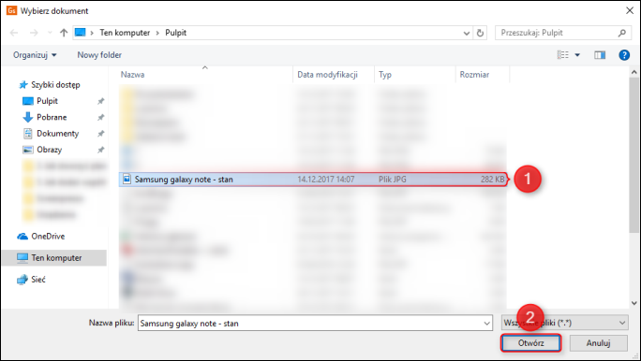
Task: Click the computer icon in the address bar
Action: click(81, 32)
